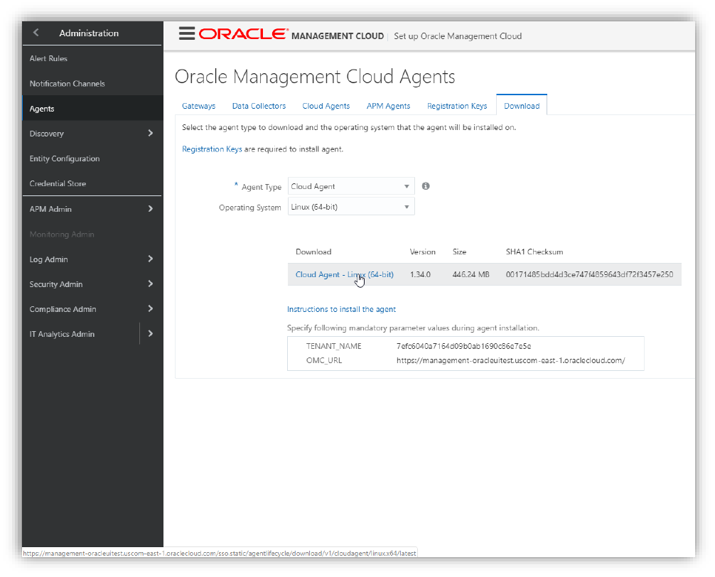Expand the Security Admin submenu arrow
This screenshot has width=715, height=577.
pos(151,284)
